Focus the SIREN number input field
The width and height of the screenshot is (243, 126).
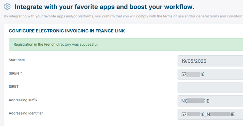click(210, 74)
